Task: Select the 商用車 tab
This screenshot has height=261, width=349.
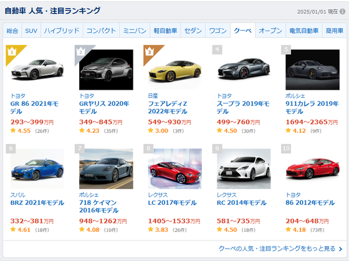Action: (335, 31)
